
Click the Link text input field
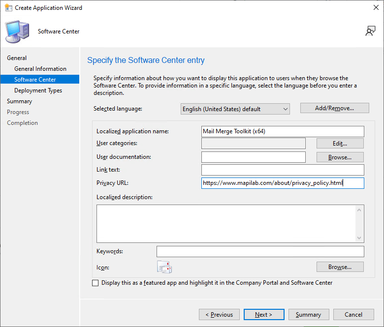coord(283,170)
